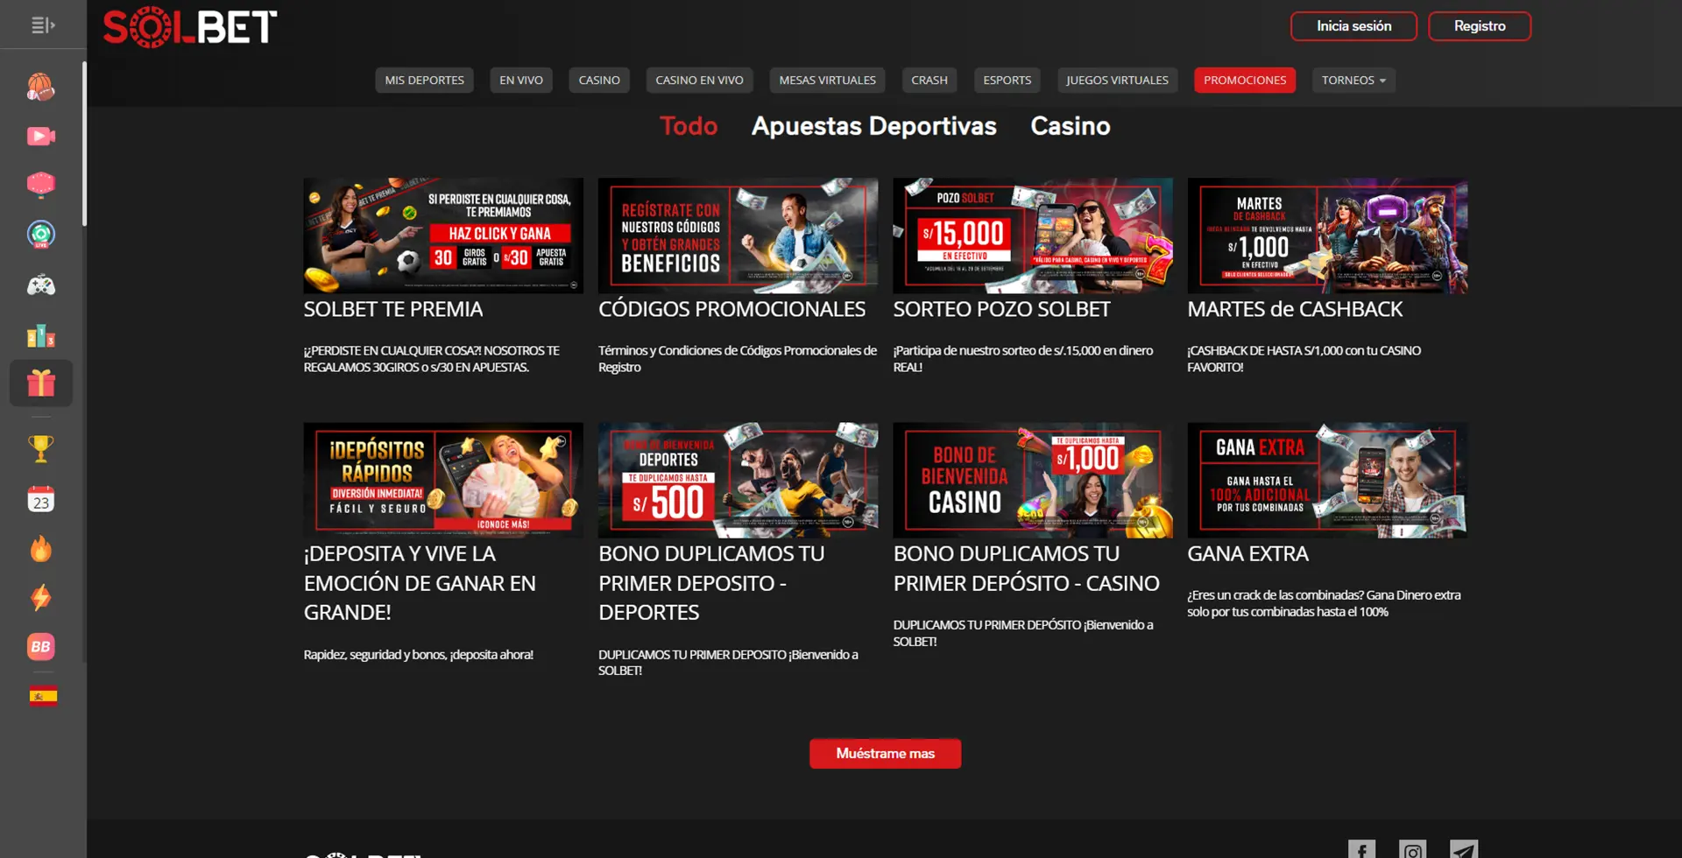Open the basketball sports icon in sidebar
The image size is (1682, 858).
tap(41, 88)
